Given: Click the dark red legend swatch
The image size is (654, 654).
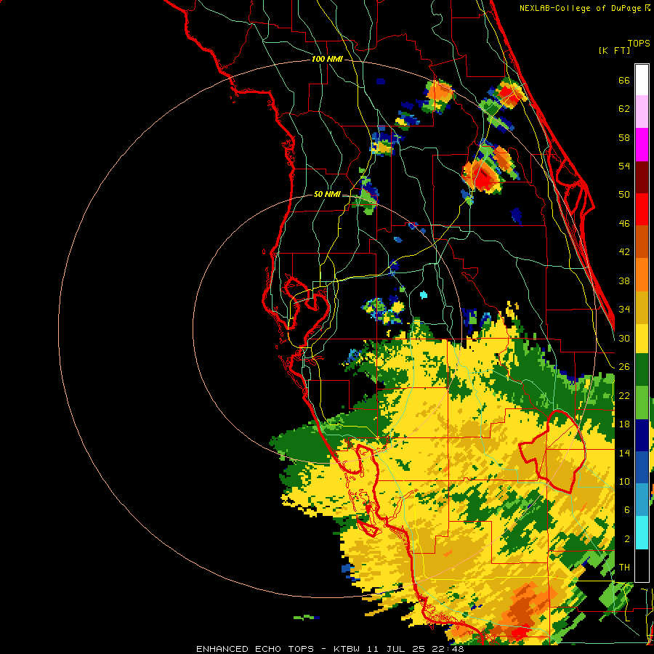Looking at the screenshot, I should click(642, 177).
